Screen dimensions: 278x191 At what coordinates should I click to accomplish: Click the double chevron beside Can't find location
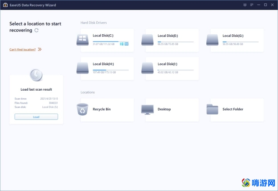tap(40, 49)
